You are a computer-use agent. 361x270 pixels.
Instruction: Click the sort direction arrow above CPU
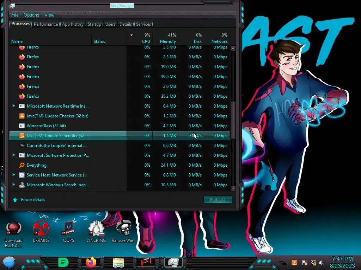[131, 35]
